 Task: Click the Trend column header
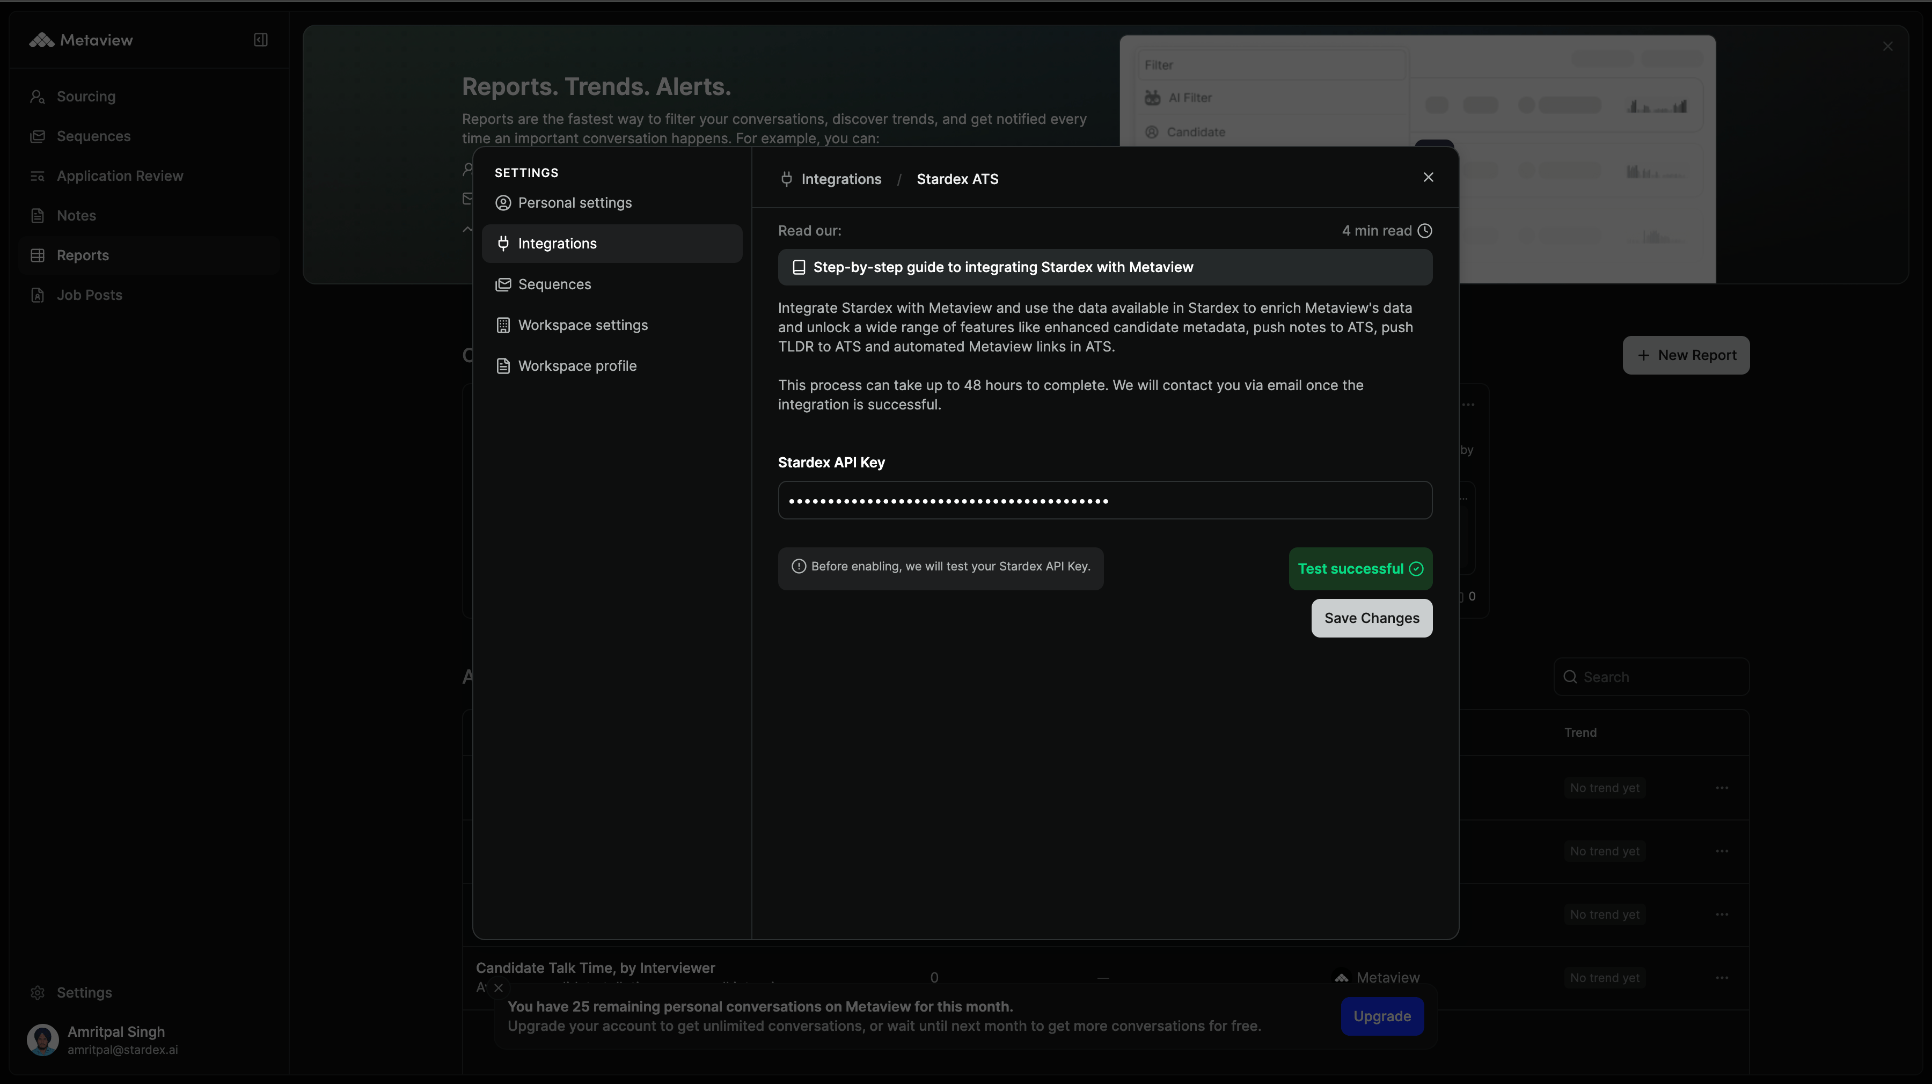click(x=1579, y=733)
